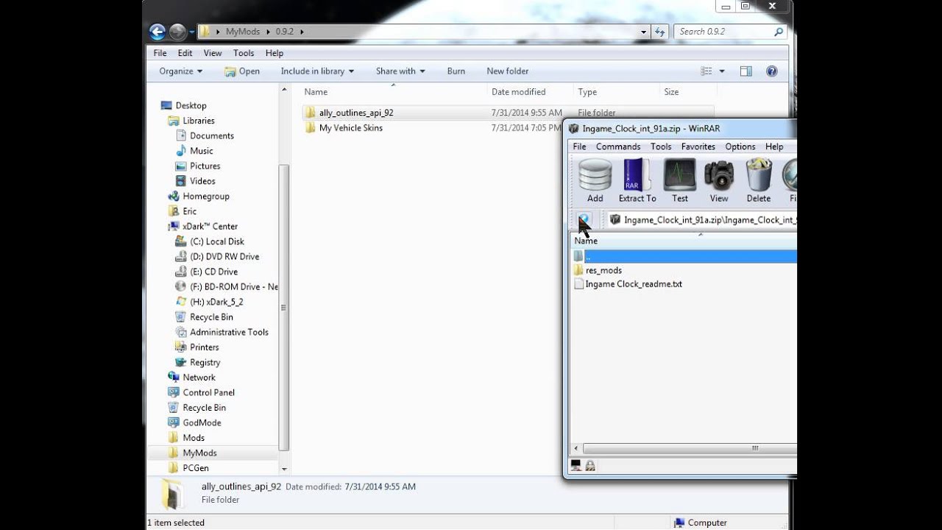Open Explorer View menu

point(213,53)
